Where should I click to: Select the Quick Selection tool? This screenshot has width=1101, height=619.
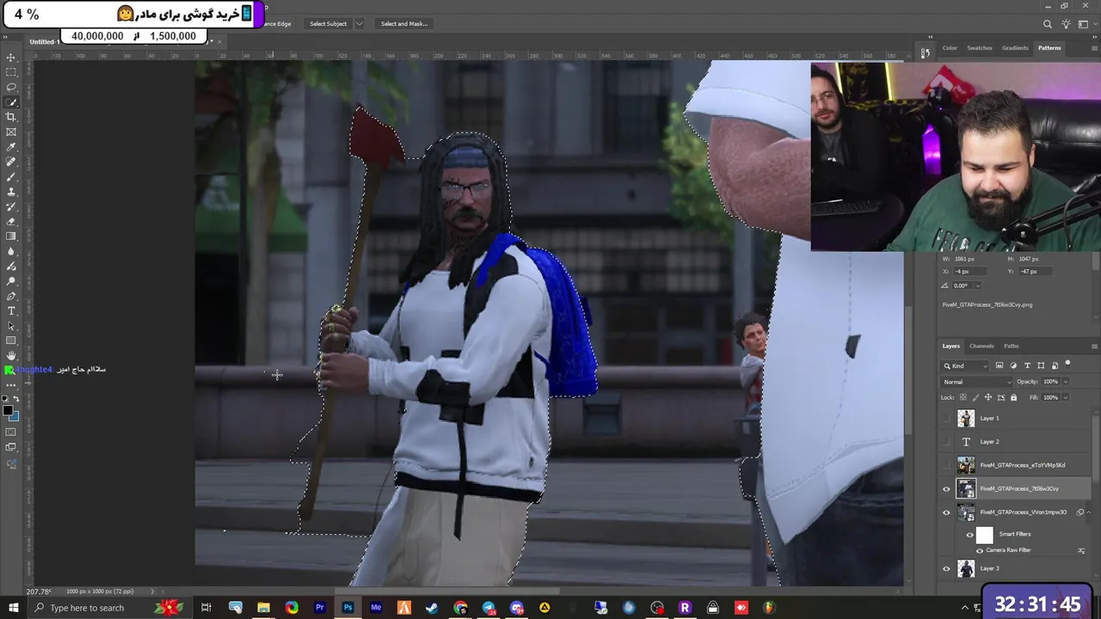(11, 102)
